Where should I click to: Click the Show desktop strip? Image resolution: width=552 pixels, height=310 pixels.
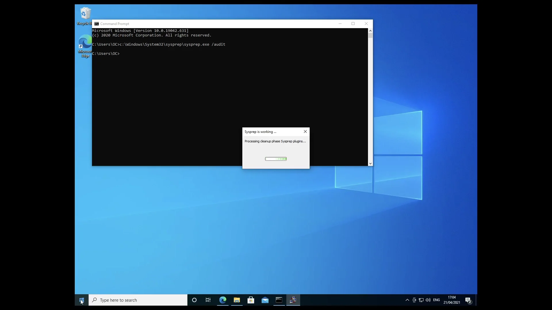(x=476, y=300)
